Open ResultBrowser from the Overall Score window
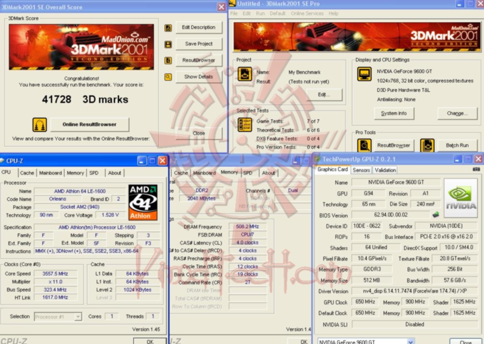Image resolution: width=484 pixels, height=344 pixels. click(199, 61)
